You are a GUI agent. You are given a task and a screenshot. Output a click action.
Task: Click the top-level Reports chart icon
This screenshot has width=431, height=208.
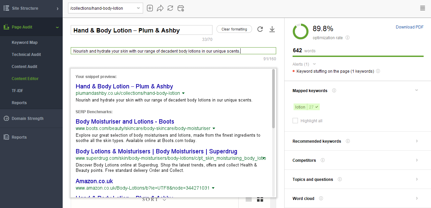point(6,137)
